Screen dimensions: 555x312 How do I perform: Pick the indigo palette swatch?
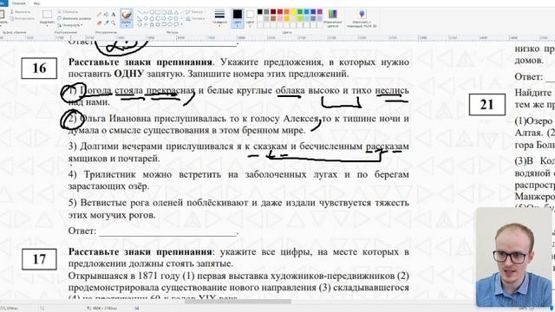(x=313, y=11)
